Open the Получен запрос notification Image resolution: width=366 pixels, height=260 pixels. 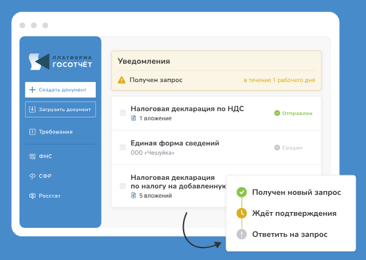click(216, 80)
